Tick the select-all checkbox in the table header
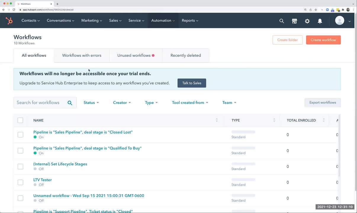 [x=20, y=120]
